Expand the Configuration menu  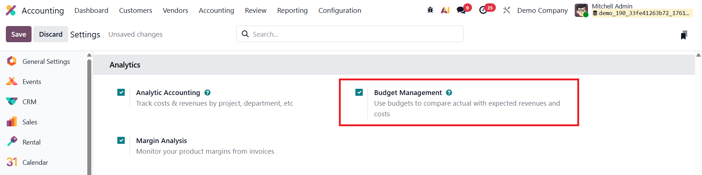tap(340, 11)
